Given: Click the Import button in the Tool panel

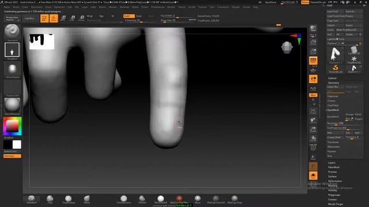Looking at the screenshot, I should pos(335,25).
